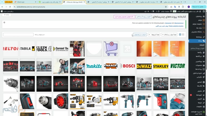This screenshot has width=207, height=116.
Task: Open the Elementor plugin link in notice
Action: click(x=168, y=23)
